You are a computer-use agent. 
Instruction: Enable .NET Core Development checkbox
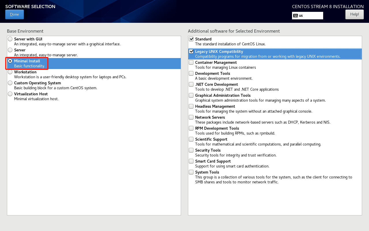coord(191,84)
